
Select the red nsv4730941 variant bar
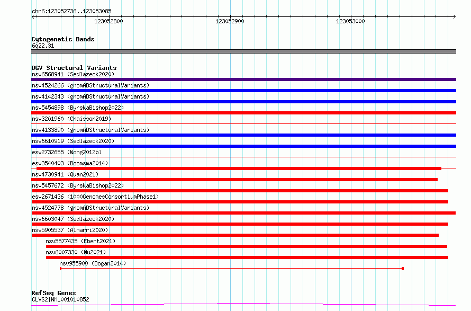234,180
